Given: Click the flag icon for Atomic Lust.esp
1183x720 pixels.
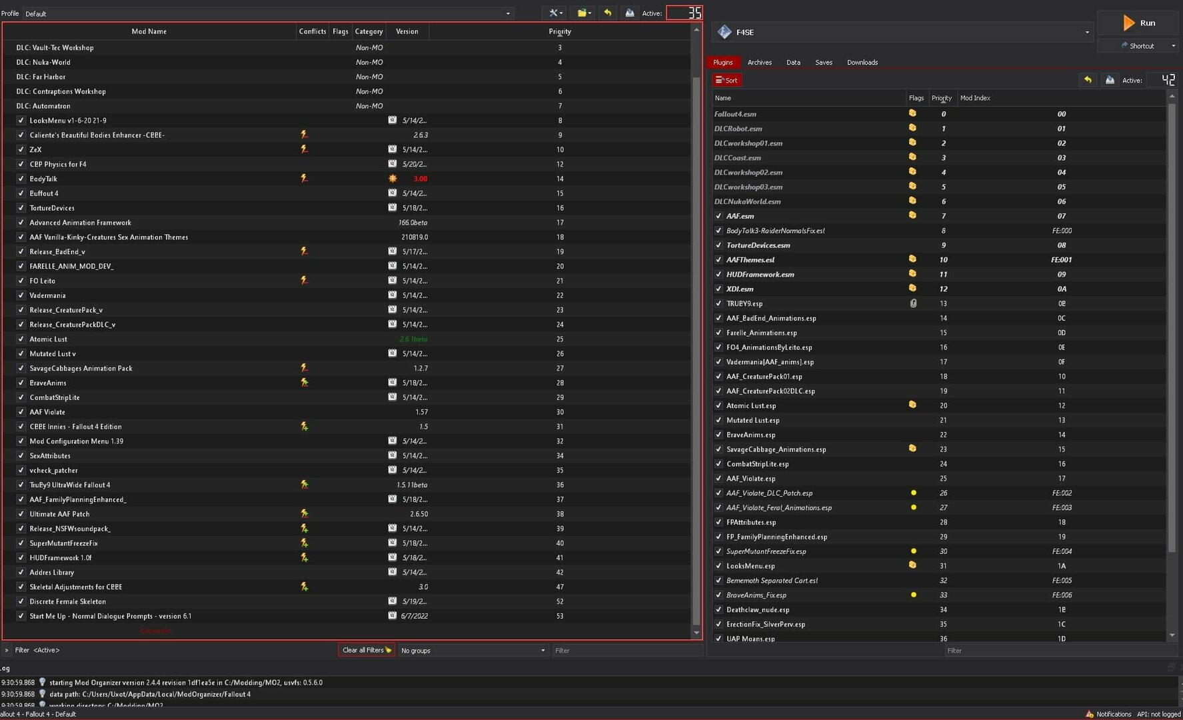Looking at the screenshot, I should point(912,405).
